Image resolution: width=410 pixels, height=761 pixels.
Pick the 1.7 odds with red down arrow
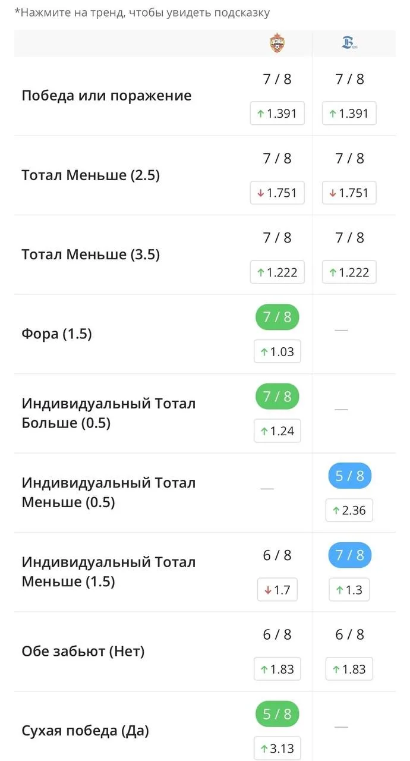click(277, 590)
